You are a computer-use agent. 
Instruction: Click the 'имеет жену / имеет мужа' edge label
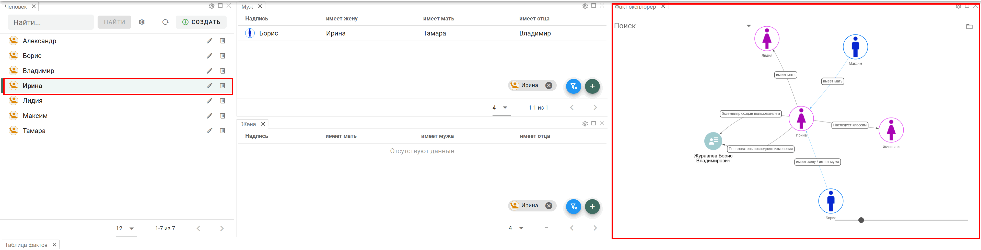point(818,162)
